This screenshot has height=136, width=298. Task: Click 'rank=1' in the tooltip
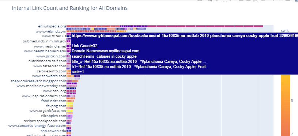pyautogui.click(x=78, y=72)
